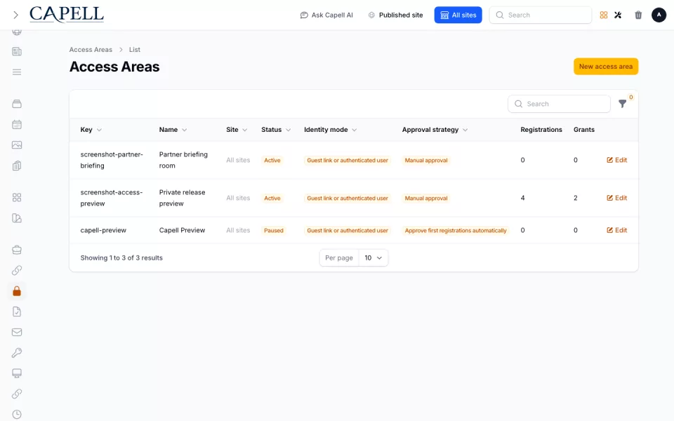This screenshot has height=421, width=674.
Task: Open the newspaper icon in the sidebar
Action: (x=17, y=51)
